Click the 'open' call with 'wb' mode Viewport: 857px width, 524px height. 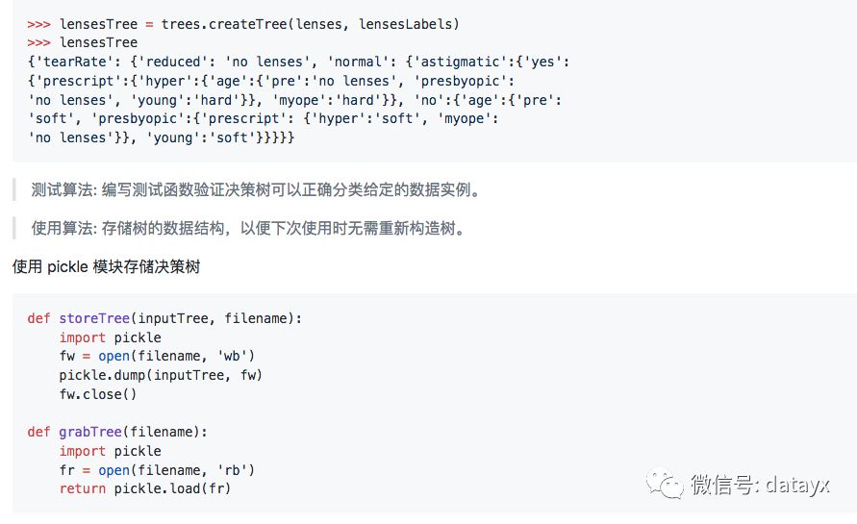[177, 357]
